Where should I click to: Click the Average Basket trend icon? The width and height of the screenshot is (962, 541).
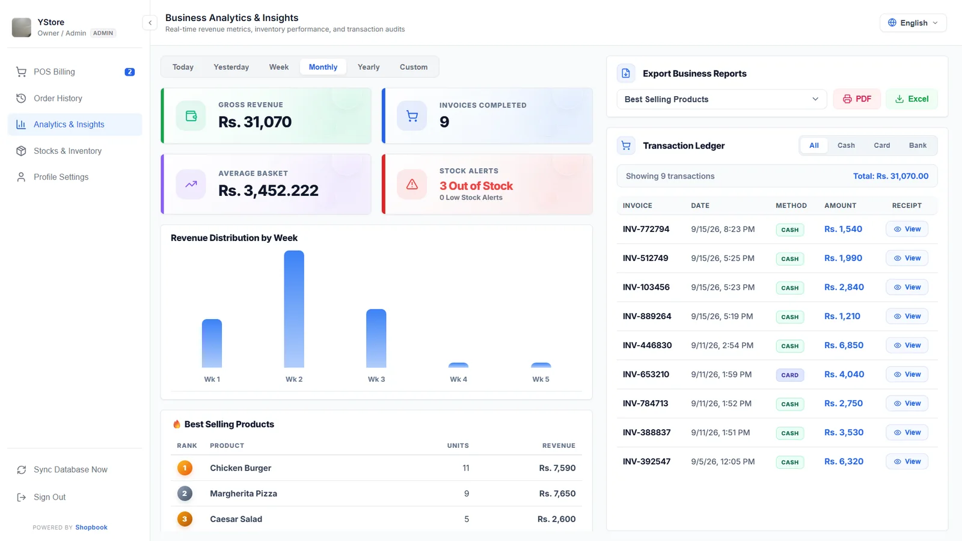(191, 185)
